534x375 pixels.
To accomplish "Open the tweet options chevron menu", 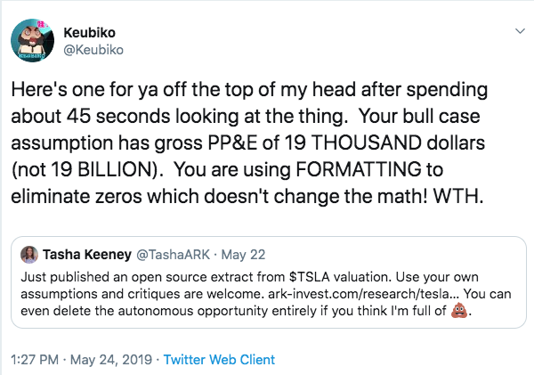I will pos(520,30).
